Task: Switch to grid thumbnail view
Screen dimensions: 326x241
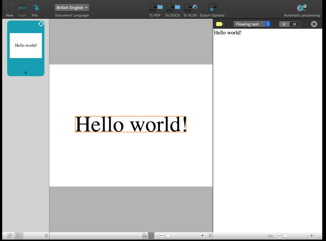Action: pyautogui.click(x=10, y=236)
